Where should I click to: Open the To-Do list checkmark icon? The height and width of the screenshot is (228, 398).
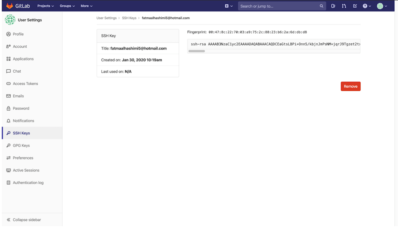pos(355,6)
